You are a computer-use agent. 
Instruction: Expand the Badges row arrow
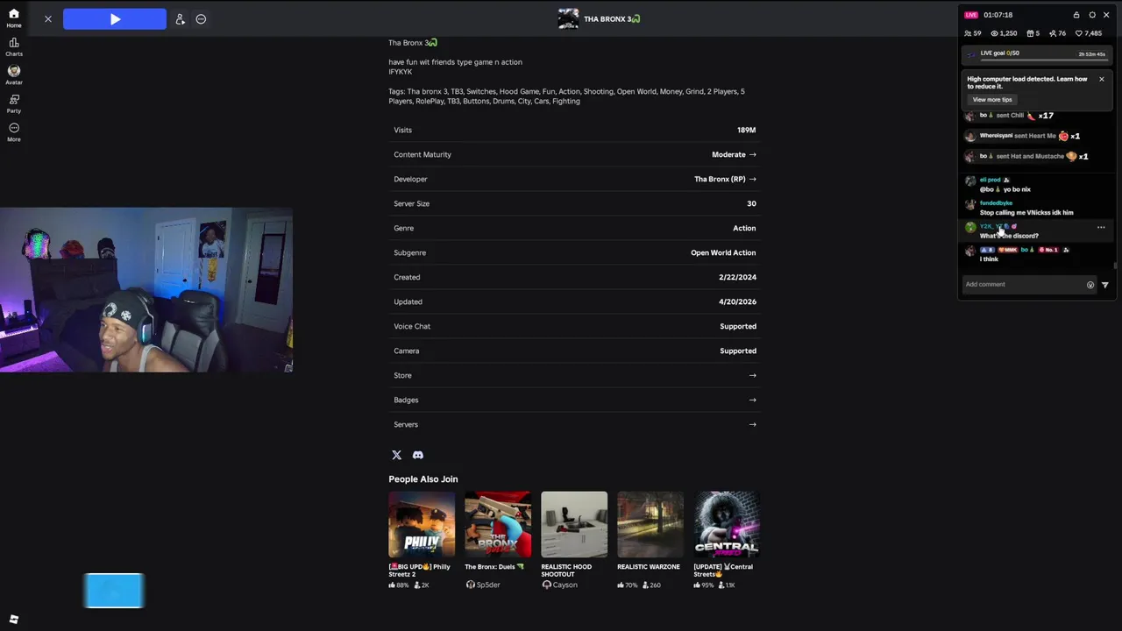coord(752,400)
